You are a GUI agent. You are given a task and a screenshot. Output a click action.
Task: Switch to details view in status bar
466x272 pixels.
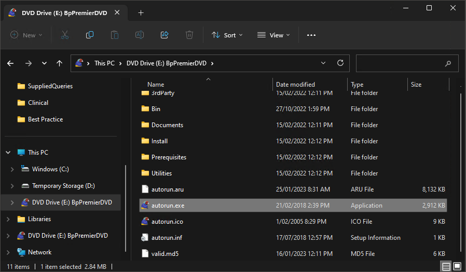point(446,266)
